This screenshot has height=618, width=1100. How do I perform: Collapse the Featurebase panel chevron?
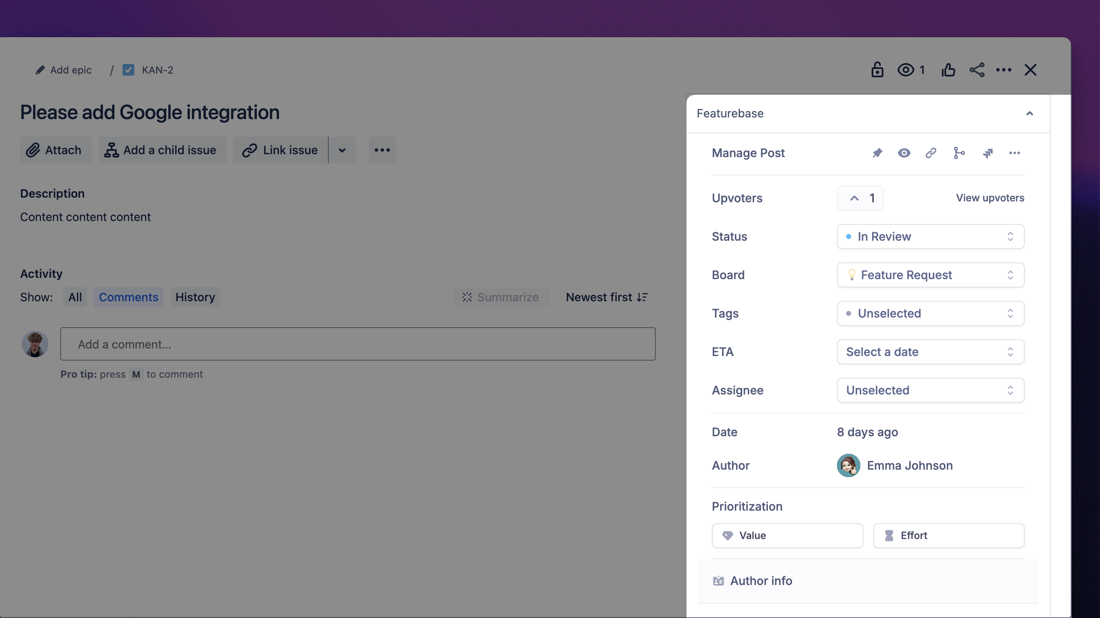[x=1030, y=114]
